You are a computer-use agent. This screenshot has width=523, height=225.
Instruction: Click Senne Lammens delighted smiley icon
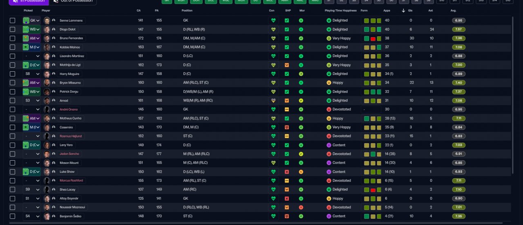pos(329,20)
